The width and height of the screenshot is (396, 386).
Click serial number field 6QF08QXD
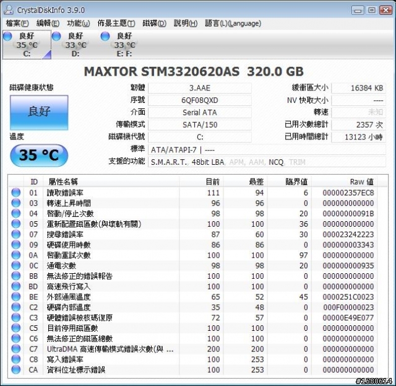[200, 100]
